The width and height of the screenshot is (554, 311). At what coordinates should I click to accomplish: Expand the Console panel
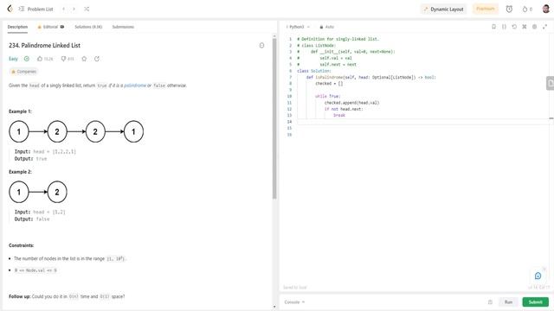(x=294, y=302)
